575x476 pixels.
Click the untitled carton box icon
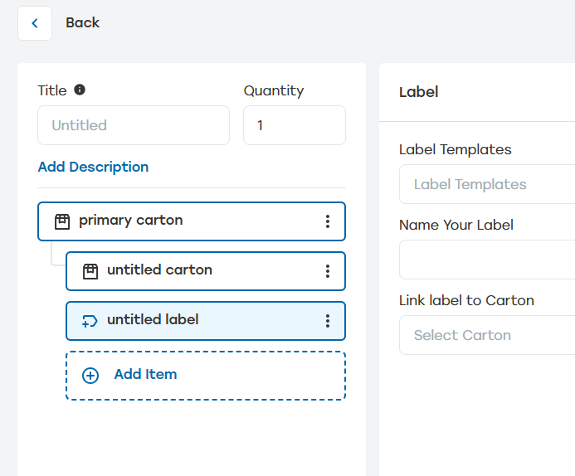(x=90, y=271)
